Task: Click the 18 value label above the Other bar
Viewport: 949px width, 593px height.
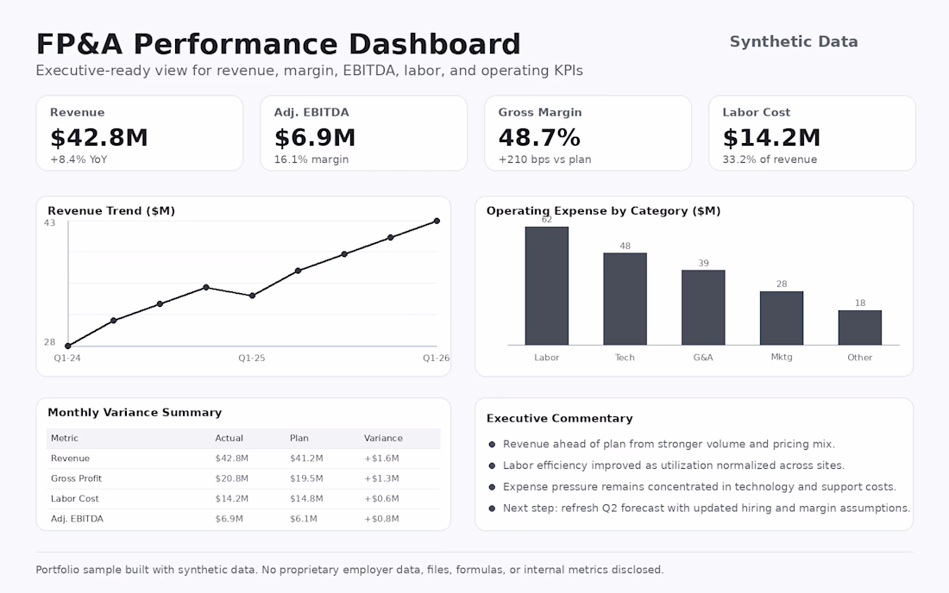Action: 860,303
